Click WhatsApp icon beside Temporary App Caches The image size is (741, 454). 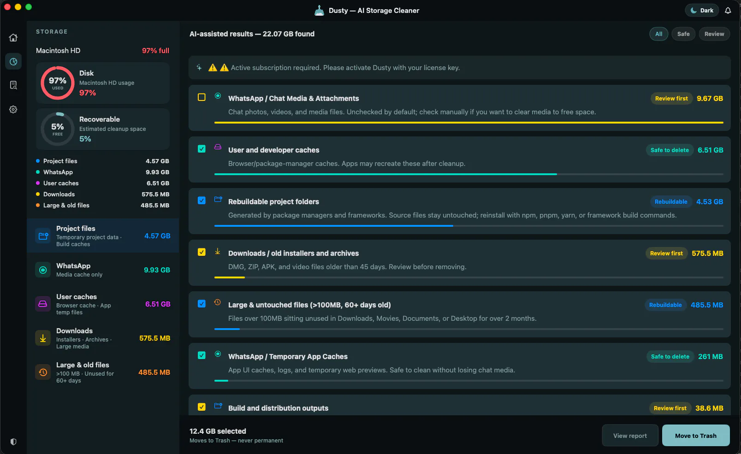pyautogui.click(x=218, y=354)
